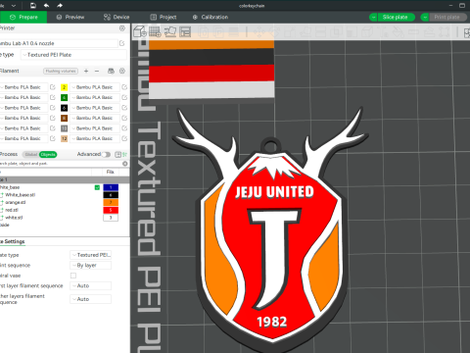470x353 pixels.
Task: Click the Add model cube icon
Action: click(140, 31)
